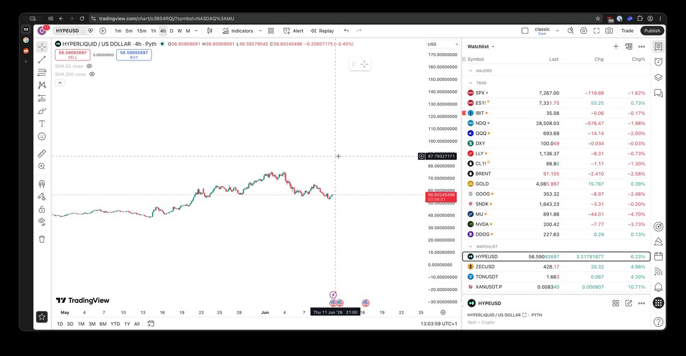Open watchlist more options menu

(642, 46)
